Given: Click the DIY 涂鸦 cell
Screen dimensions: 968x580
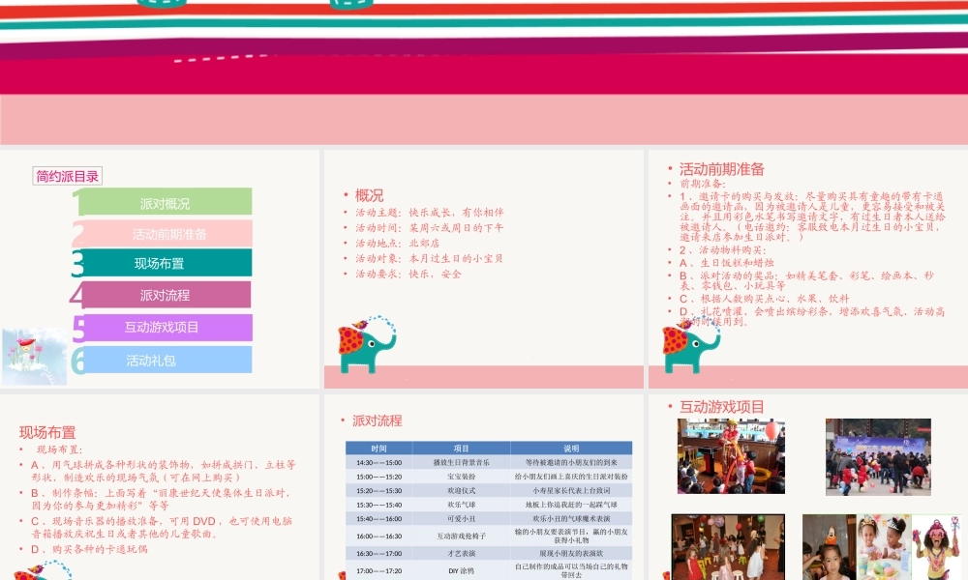Looking at the screenshot, I should tap(461, 570).
